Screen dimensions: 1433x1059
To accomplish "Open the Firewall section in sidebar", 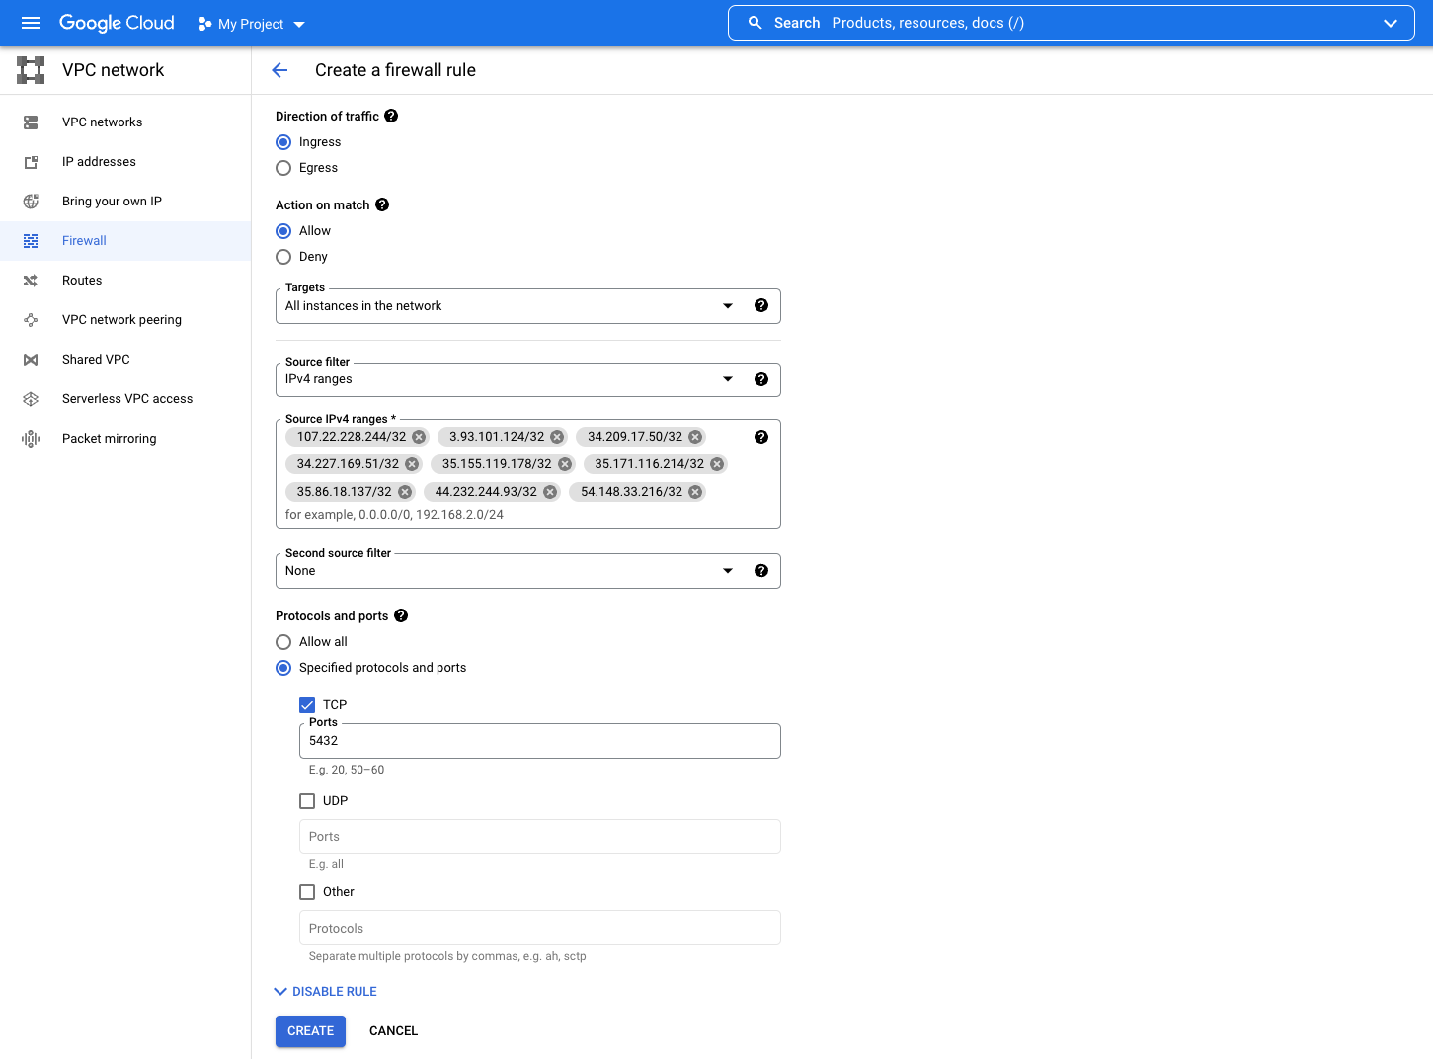I will point(84,240).
